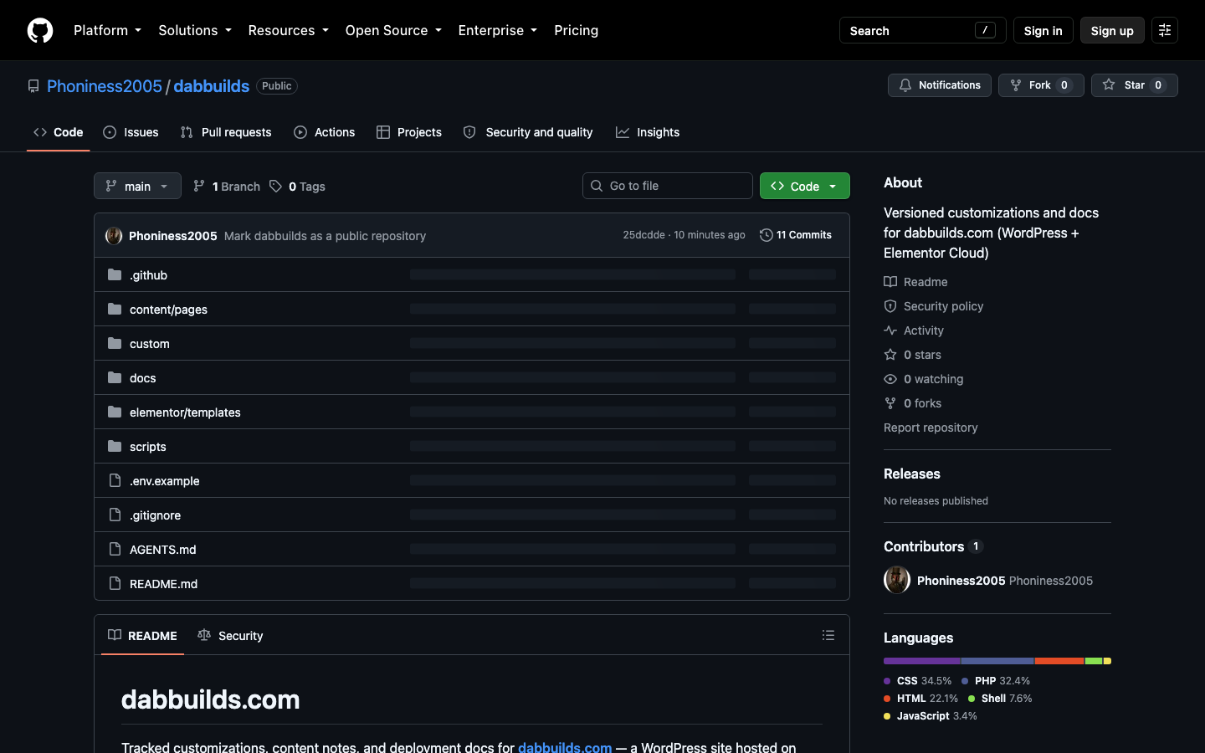The height and width of the screenshot is (753, 1205).
Task: Open the green Code dropdown button
Action: [x=805, y=186]
